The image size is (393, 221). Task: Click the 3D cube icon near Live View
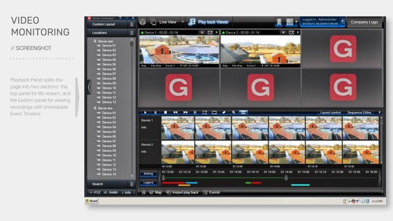(x=142, y=22)
